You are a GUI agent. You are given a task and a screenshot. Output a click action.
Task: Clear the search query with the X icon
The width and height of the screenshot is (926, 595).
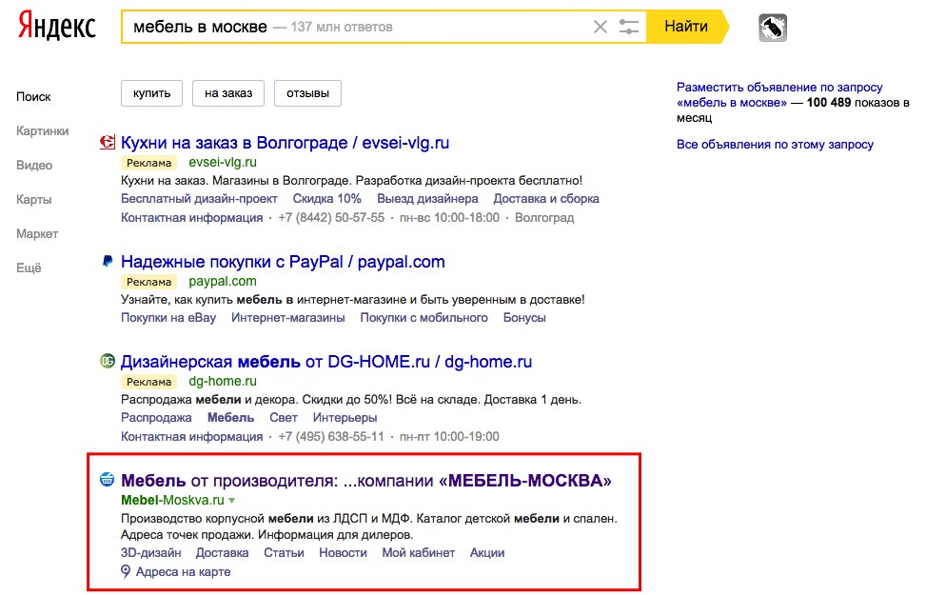pyautogui.click(x=600, y=27)
